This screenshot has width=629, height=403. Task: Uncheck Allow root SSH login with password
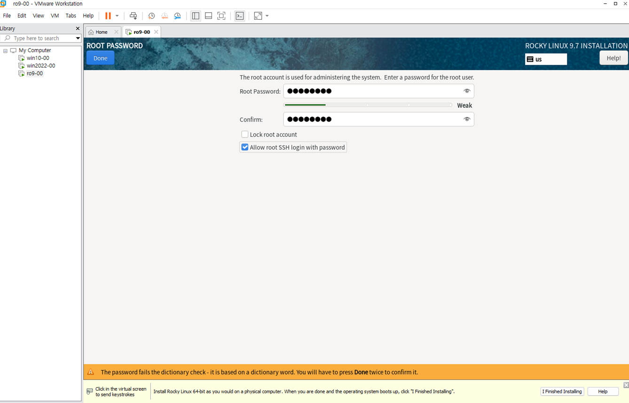point(245,147)
